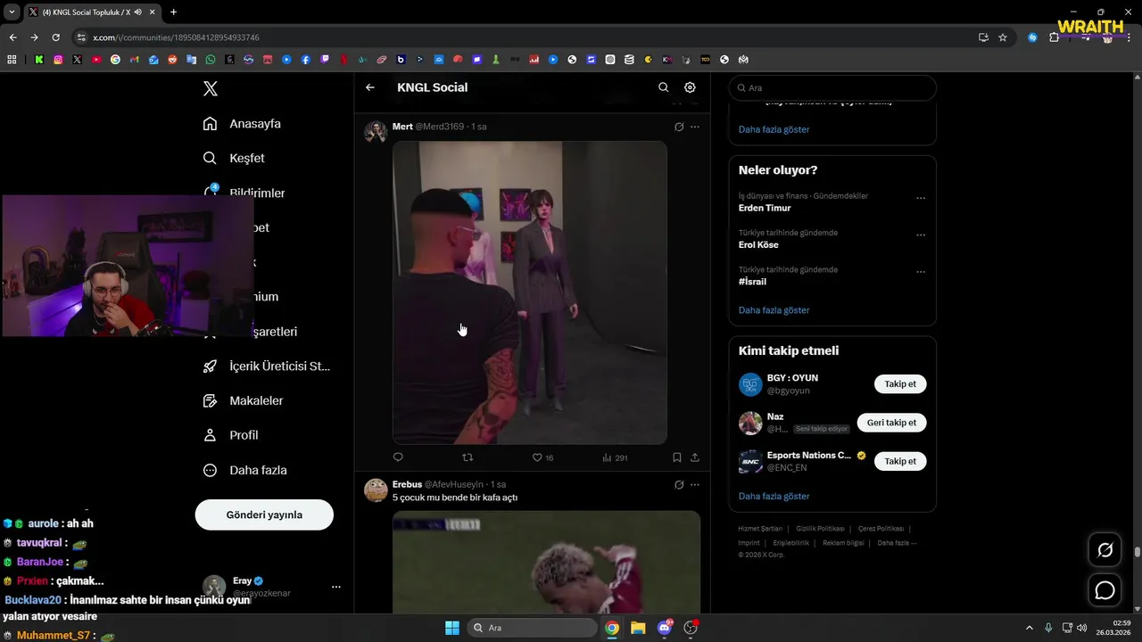Open KNGL Social community settings gear
Image resolution: width=1142 pixels, height=642 pixels.
pos(690,87)
